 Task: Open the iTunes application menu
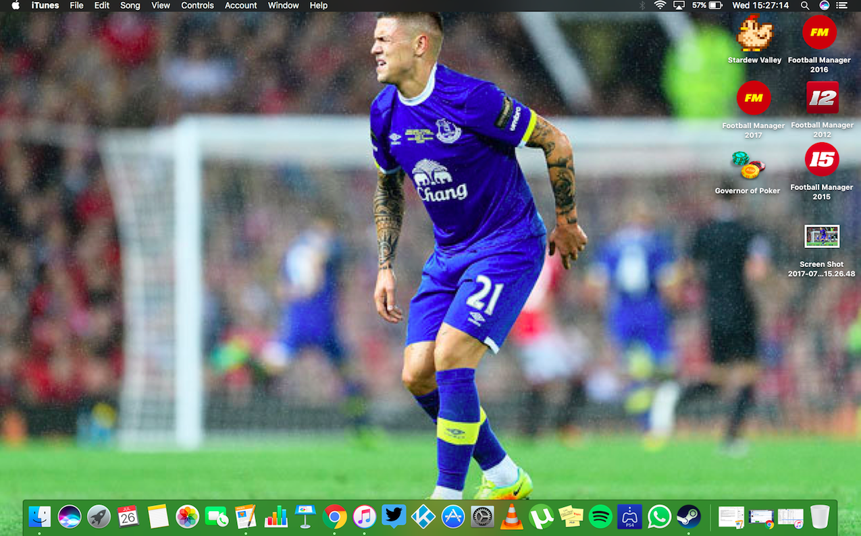pos(45,5)
